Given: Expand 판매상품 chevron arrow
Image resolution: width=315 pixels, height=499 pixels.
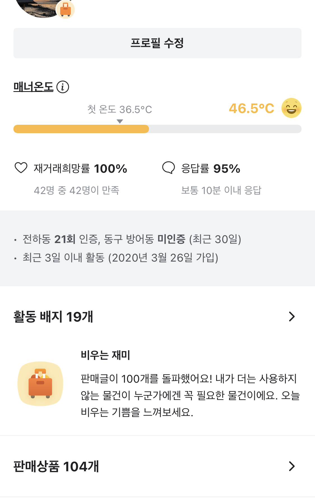Looking at the screenshot, I should point(292,466).
